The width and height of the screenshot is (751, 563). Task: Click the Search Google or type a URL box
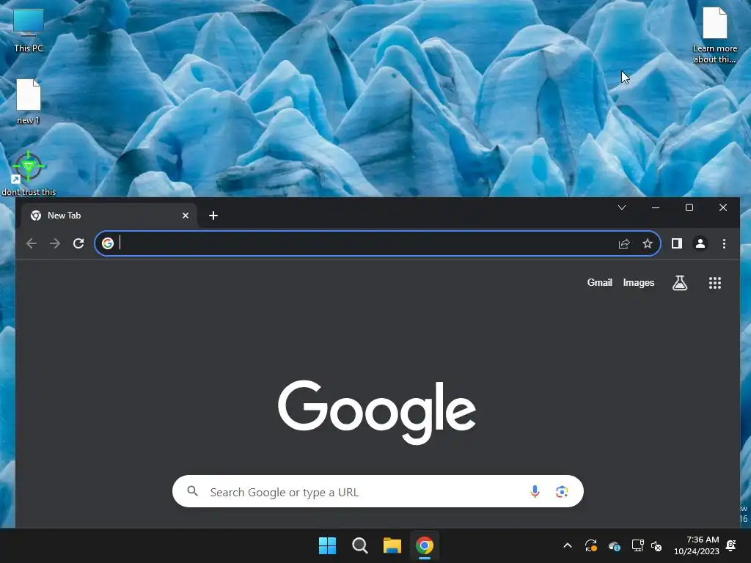(x=378, y=492)
